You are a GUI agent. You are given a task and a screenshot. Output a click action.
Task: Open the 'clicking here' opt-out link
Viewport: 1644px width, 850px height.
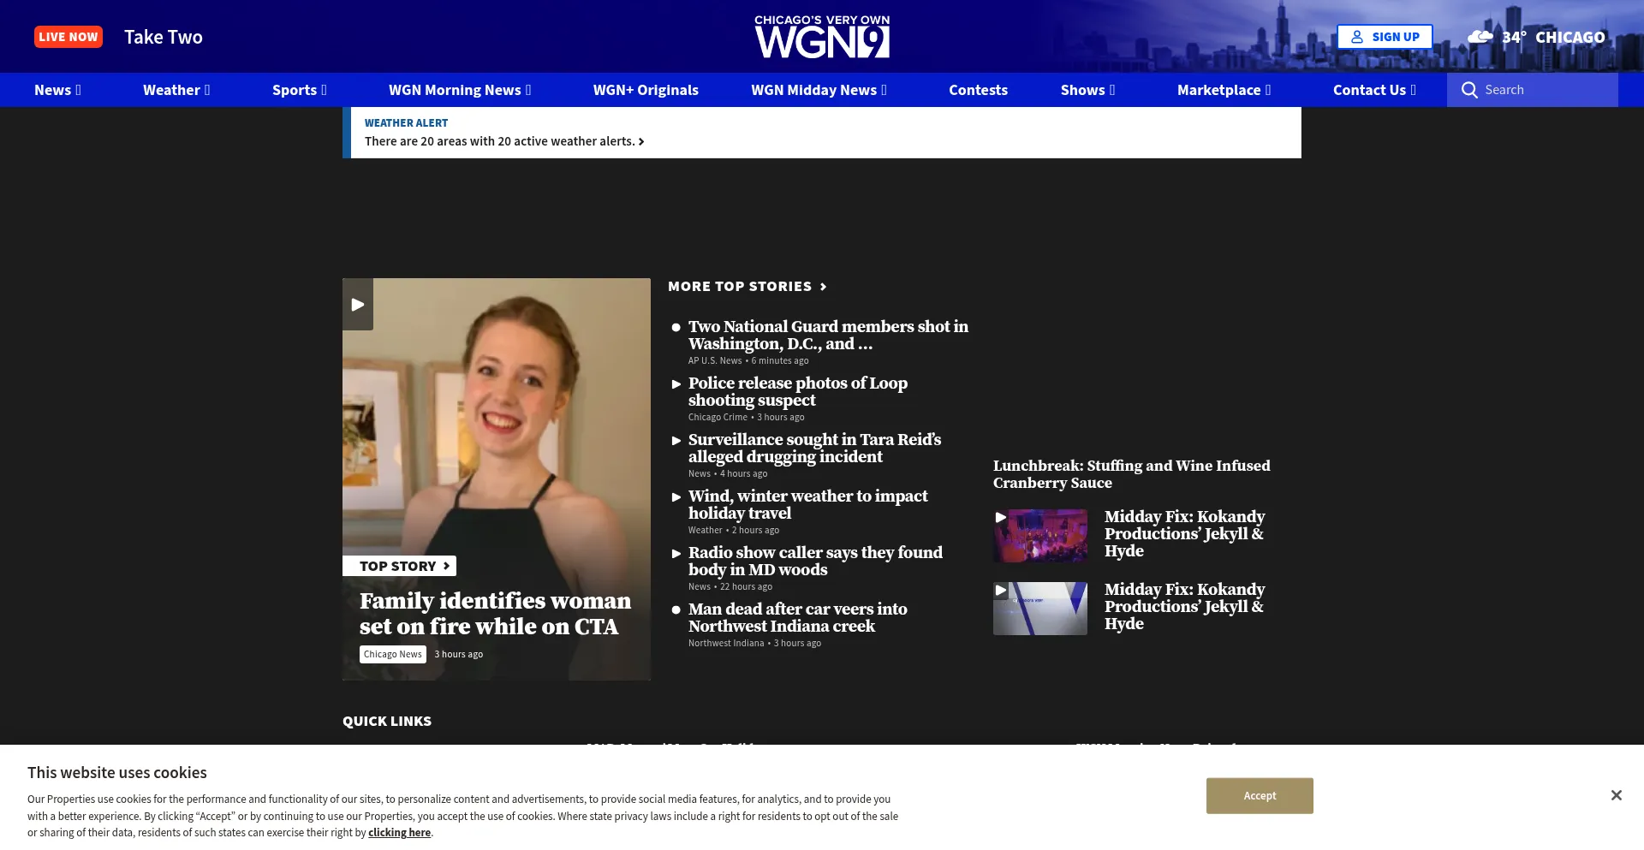pyautogui.click(x=399, y=832)
